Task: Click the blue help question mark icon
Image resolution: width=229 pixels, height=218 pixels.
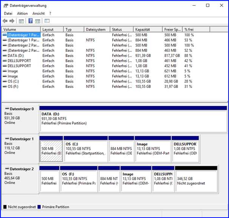Action: point(30,21)
